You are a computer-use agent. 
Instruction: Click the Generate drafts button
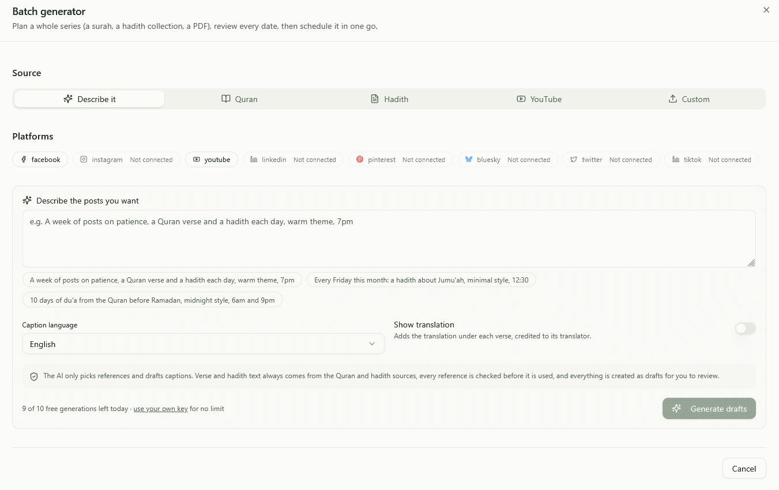pyautogui.click(x=709, y=409)
